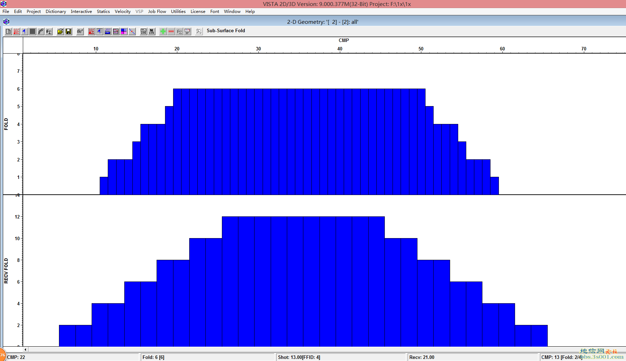Open the Dictionary menu
Image resolution: width=626 pixels, height=361 pixels.
pyautogui.click(x=56, y=12)
